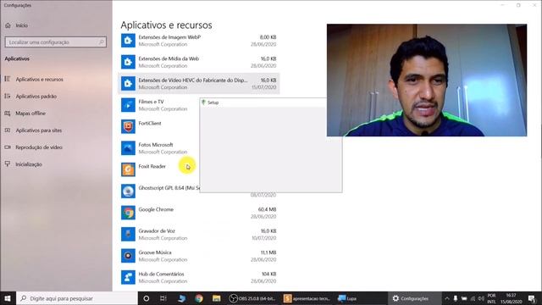Select the 'FortiClient' name
This screenshot has height=305, width=542.
click(x=150, y=123)
